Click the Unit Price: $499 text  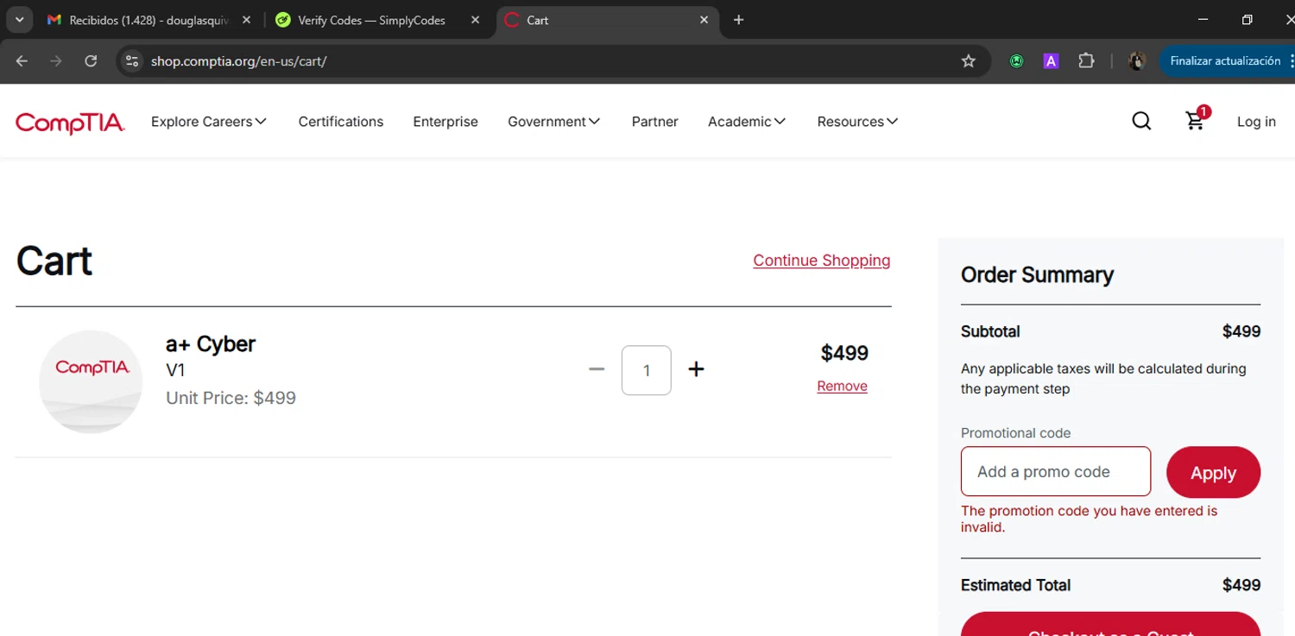click(231, 398)
